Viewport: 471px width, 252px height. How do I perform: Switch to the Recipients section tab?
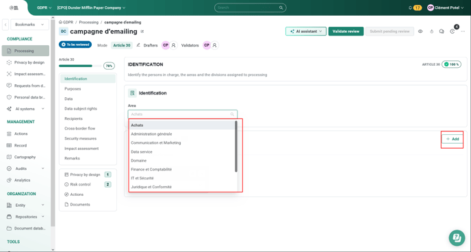point(88,118)
